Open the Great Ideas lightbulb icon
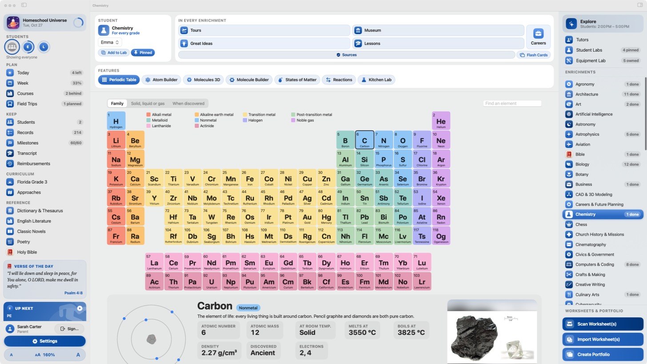Viewport: 647px width, 364px height. (x=184, y=44)
